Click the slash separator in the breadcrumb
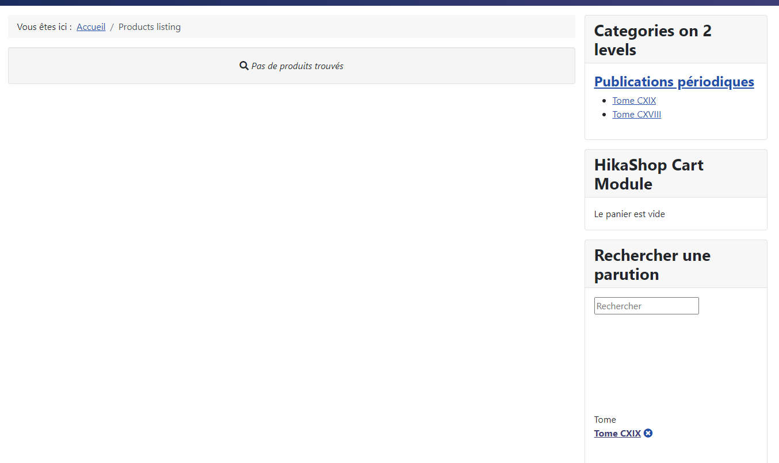Viewport: 779px width, 463px height. 112,26
